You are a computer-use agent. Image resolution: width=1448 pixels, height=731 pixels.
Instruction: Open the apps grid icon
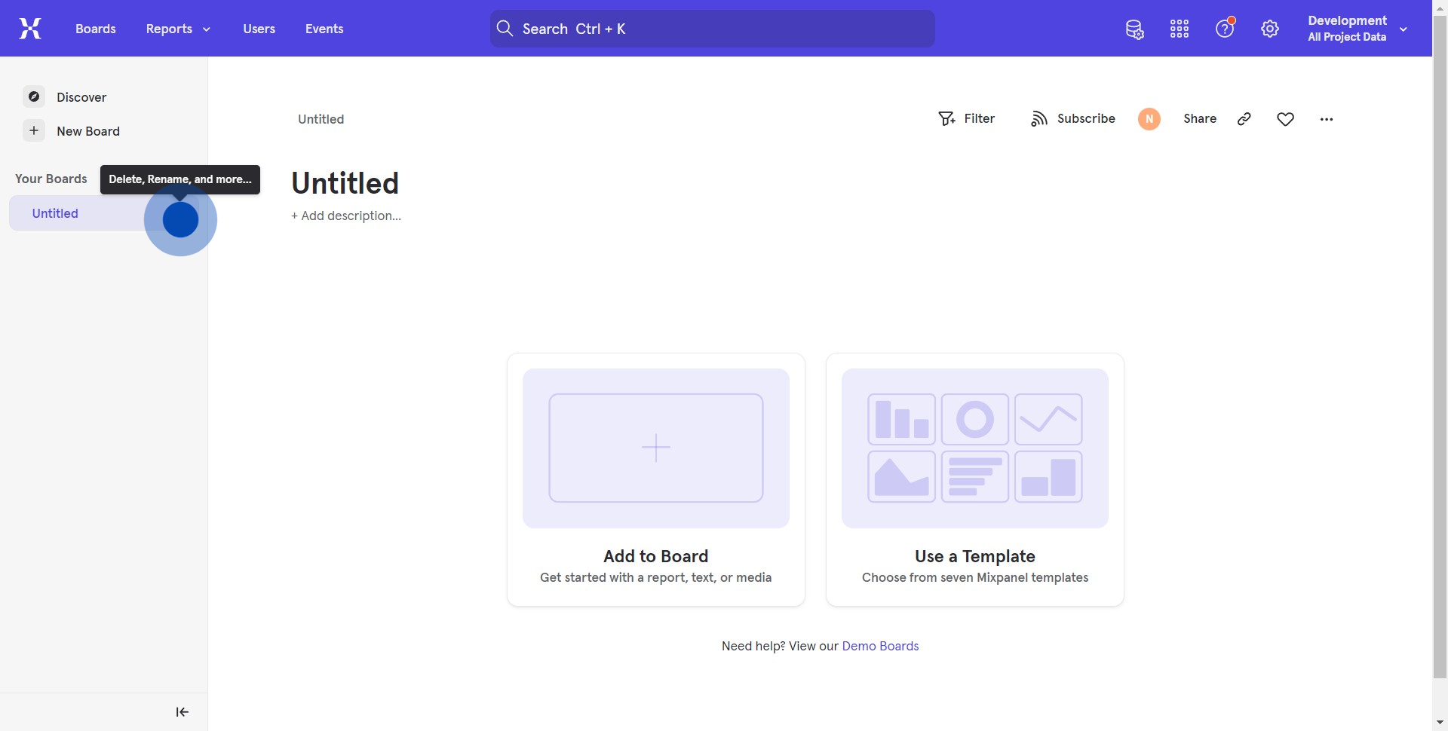coord(1180,29)
